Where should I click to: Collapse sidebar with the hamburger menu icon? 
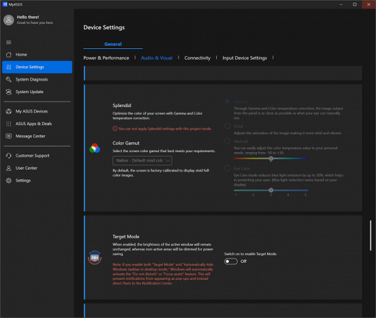pos(9,42)
